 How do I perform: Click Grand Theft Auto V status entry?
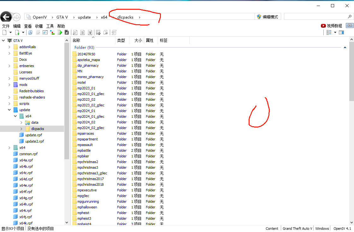point(297,229)
